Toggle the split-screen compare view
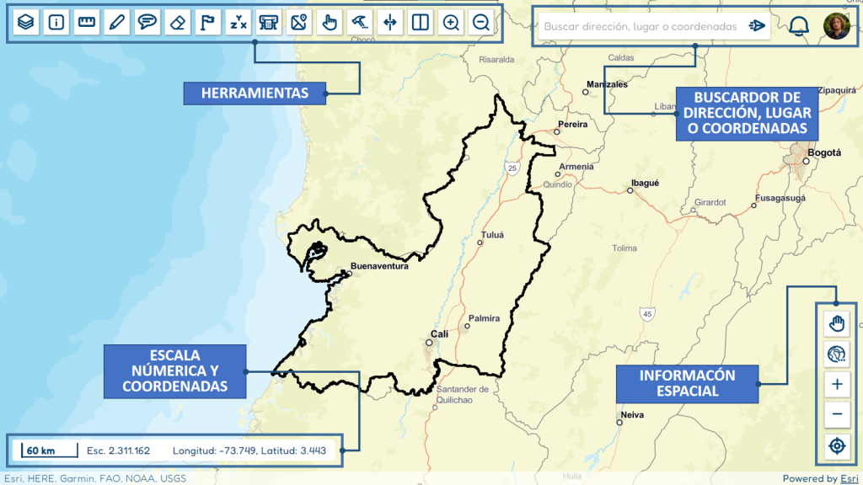The height and width of the screenshot is (485, 863). point(421,23)
